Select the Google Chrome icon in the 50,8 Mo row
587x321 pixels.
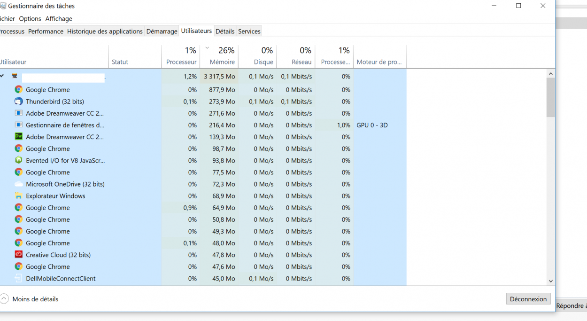pos(19,219)
